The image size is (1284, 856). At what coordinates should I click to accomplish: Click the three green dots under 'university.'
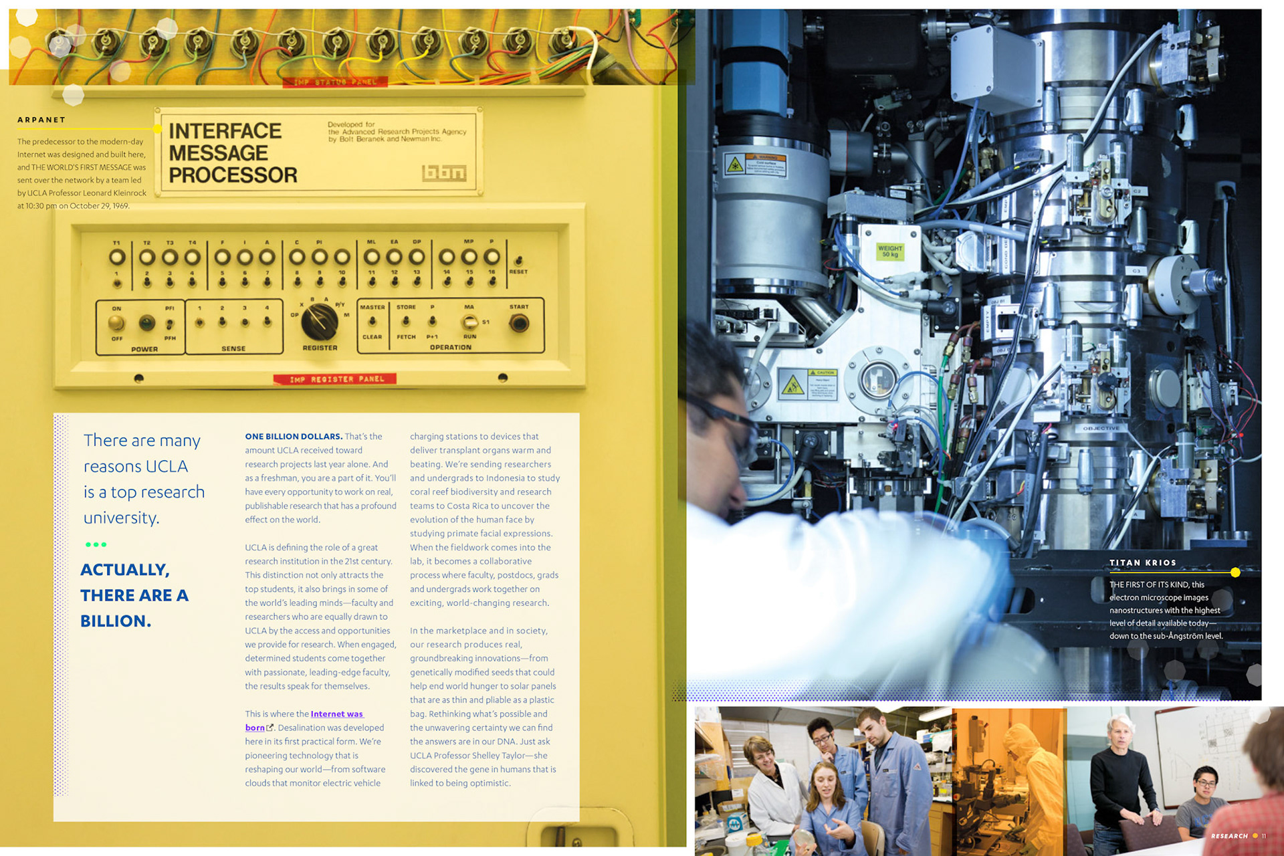[96, 544]
